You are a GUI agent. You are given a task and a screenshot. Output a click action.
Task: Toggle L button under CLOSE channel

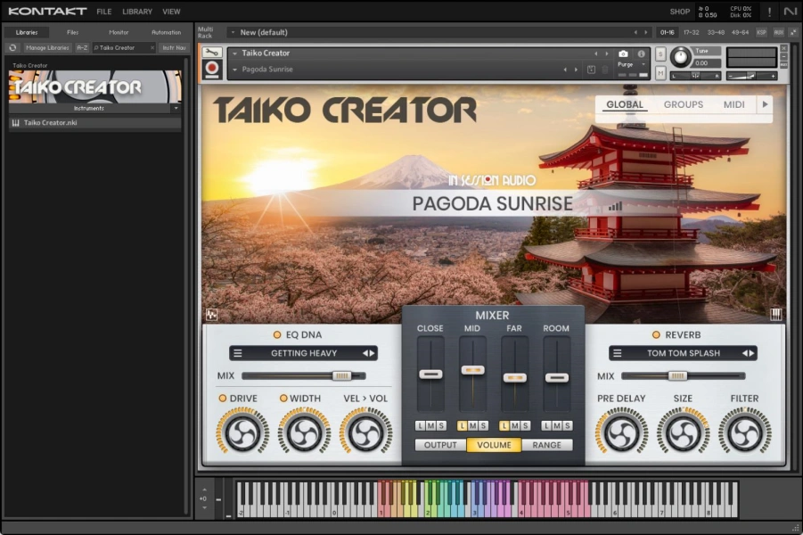coord(420,425)
